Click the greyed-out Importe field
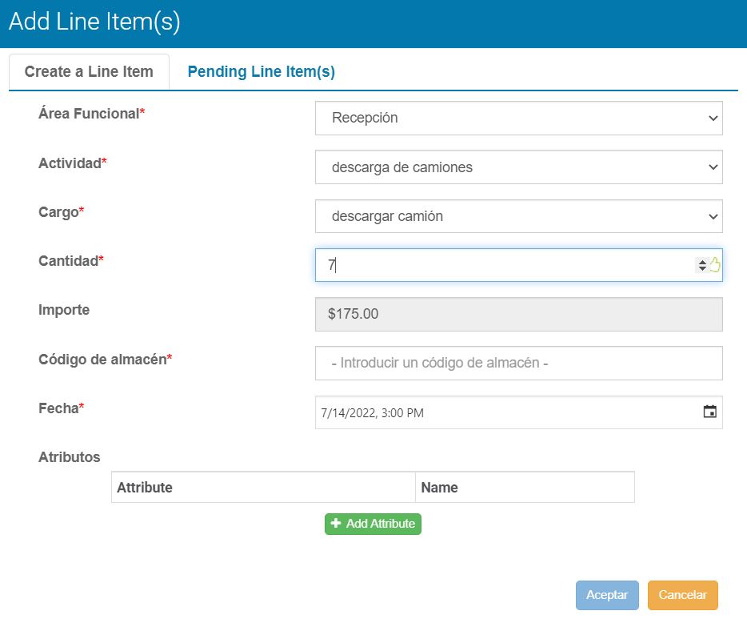Viewport: 747px width, 627px height. (x=518, y=315)
